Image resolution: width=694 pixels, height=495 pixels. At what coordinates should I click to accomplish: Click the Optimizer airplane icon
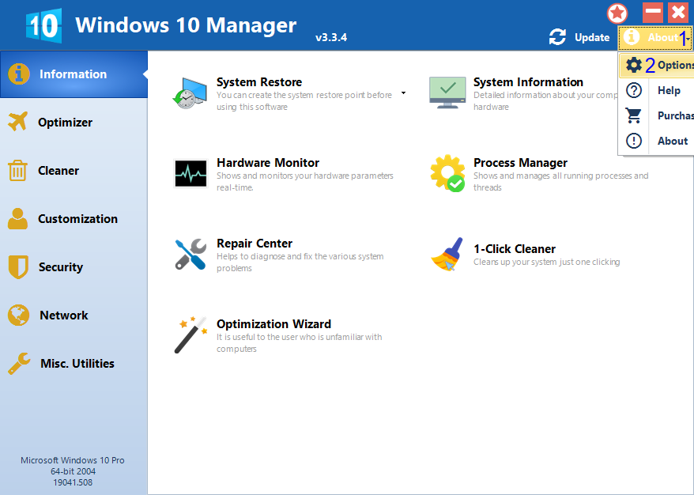coord(17,121)
